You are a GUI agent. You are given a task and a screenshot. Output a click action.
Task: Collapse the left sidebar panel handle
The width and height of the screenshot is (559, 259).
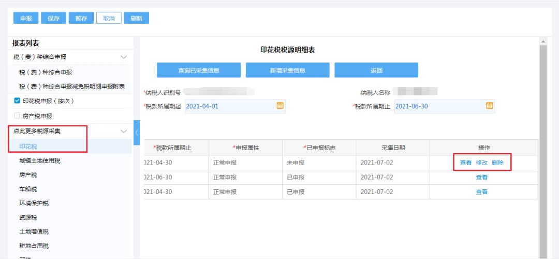[137, 133]
